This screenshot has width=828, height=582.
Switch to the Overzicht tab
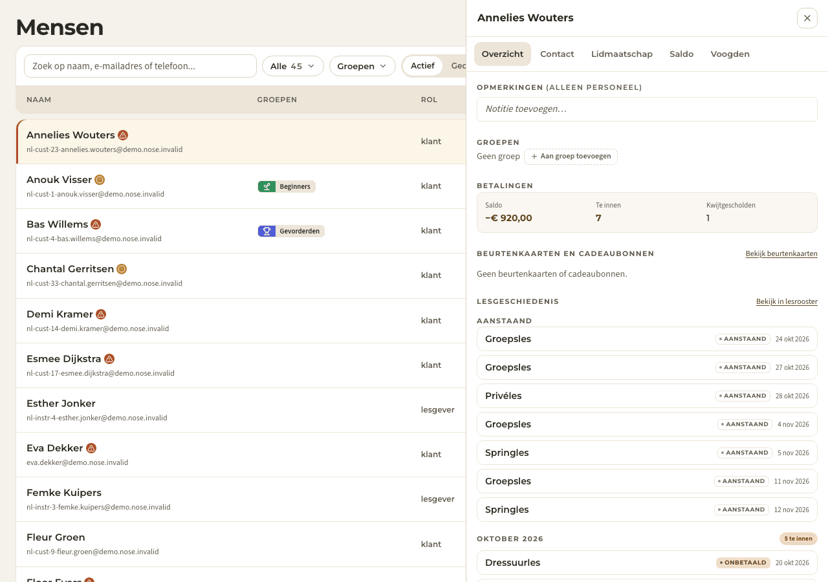(x=503, y=54)
